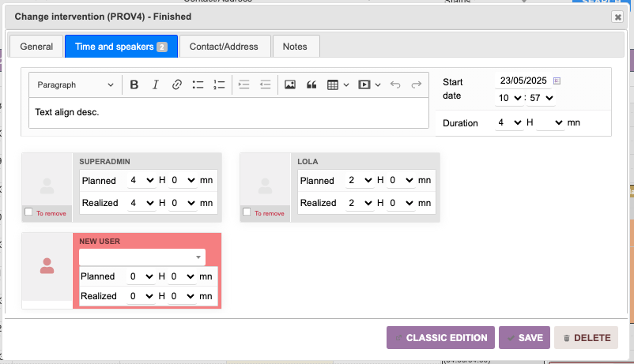
Task: Switch to the General tab
Action: tap(36, 47)
